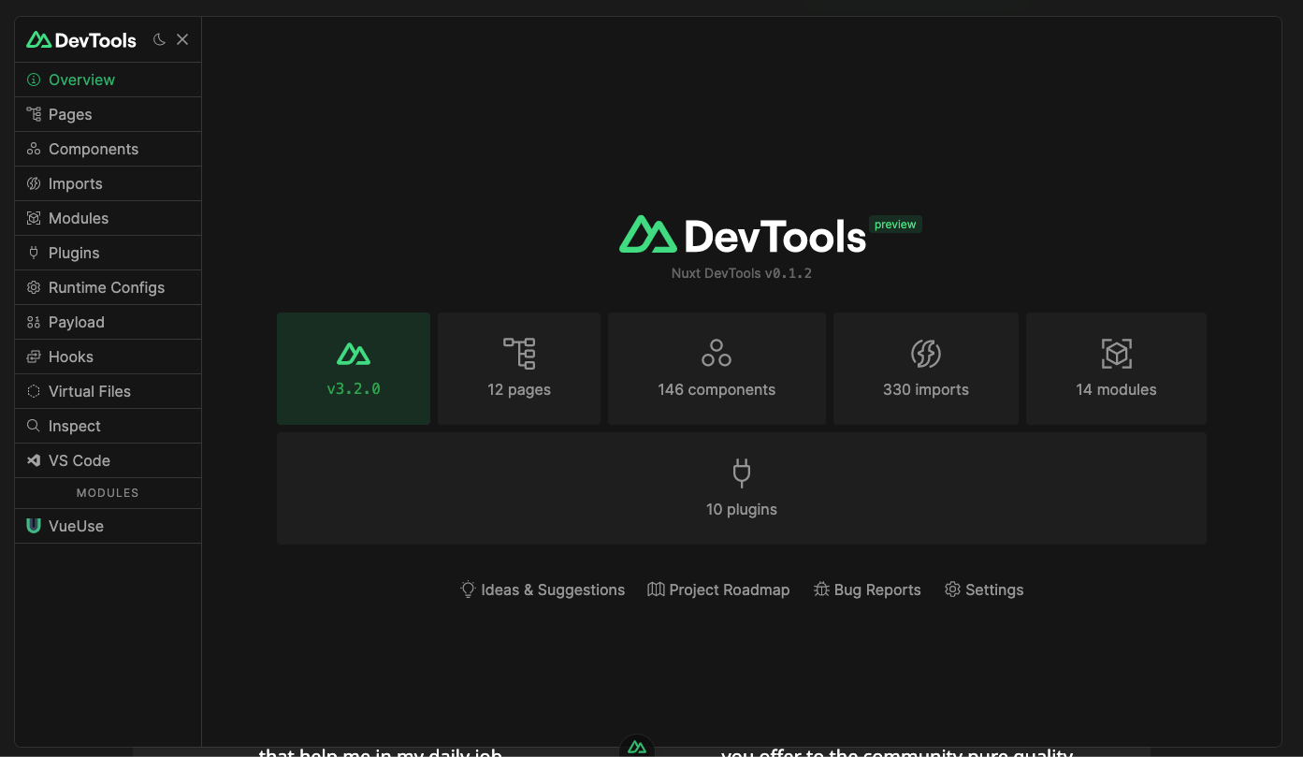Screen dimensions: 1303x757
Task: Click the DevTools logo in the sidebar header
Action: [x=81, y=39]
